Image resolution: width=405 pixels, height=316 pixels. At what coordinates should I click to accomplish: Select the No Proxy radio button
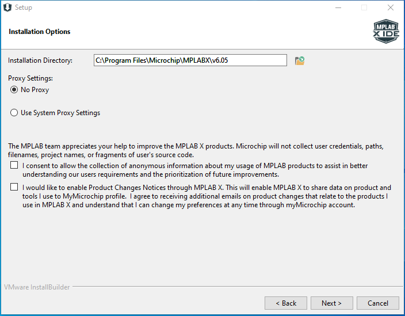(14, 90)
